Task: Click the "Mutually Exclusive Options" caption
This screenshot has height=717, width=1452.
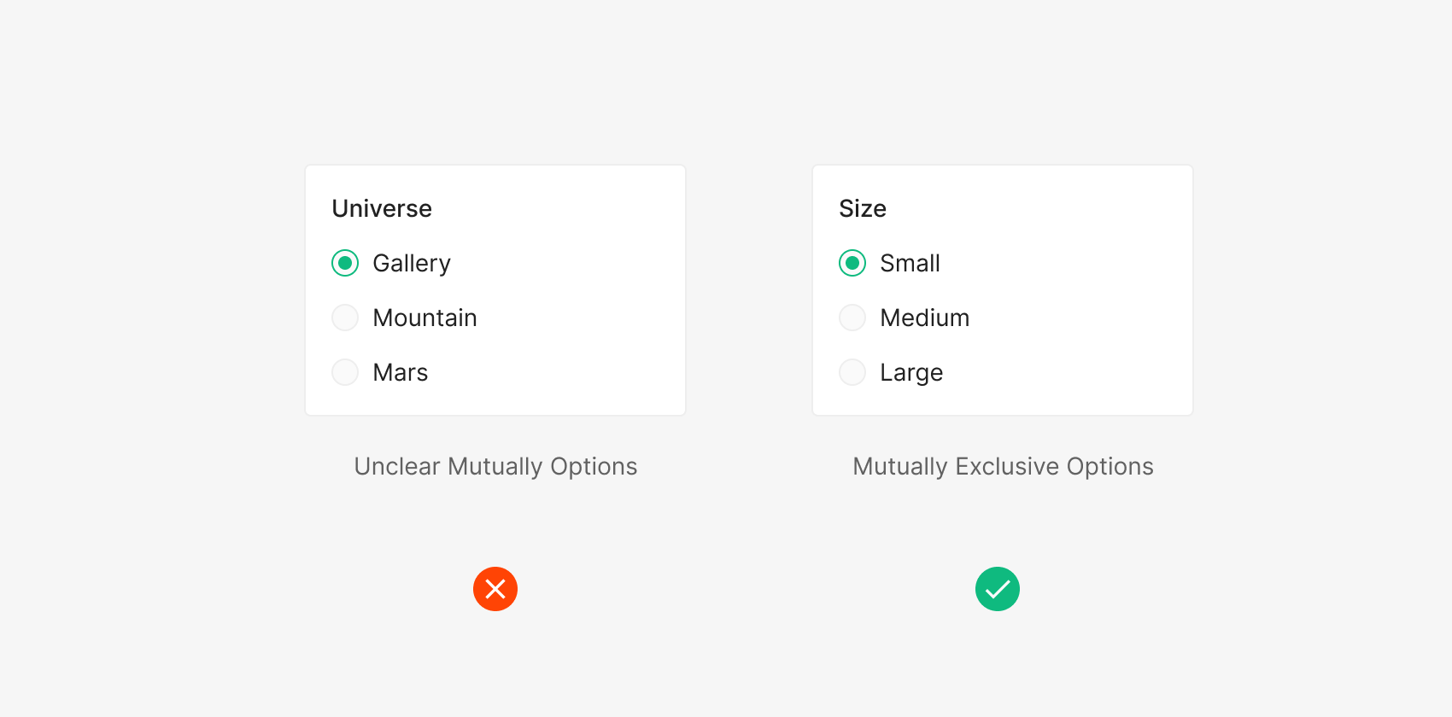Action: coord(1003,466)
